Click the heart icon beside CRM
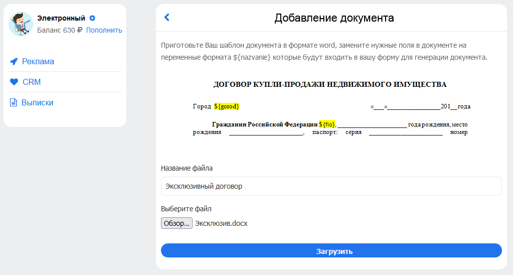The width and height of the screenshot is (513, 275). click(x=14, y=82)
